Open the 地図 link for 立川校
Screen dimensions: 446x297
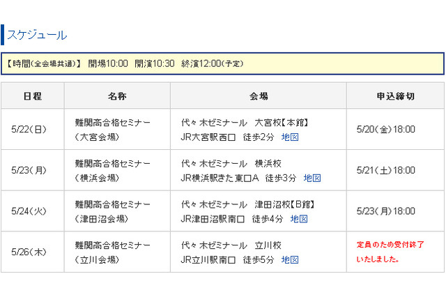coord(290,260)
